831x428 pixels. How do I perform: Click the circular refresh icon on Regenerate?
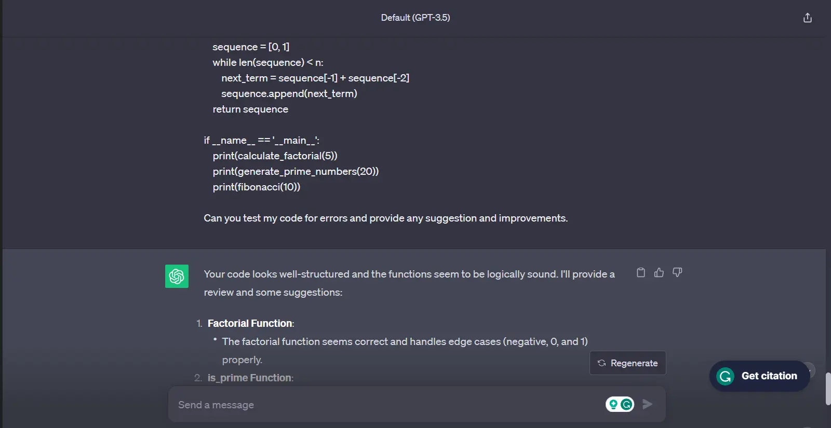(601, 363)
